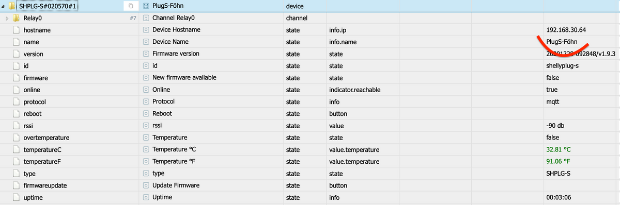Click the overtemperature false value
Screen dimensions: 620x205
552,138
